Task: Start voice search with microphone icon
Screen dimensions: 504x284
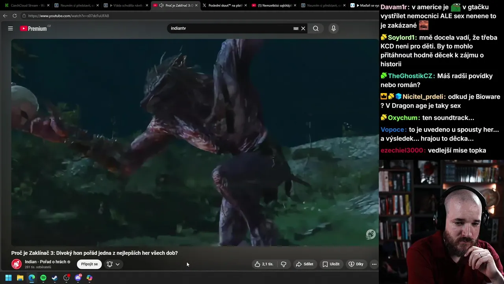Action: [x=334, y=28]
